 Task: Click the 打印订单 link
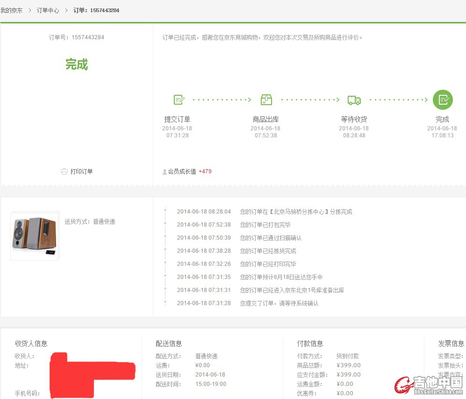pos(81,171)
